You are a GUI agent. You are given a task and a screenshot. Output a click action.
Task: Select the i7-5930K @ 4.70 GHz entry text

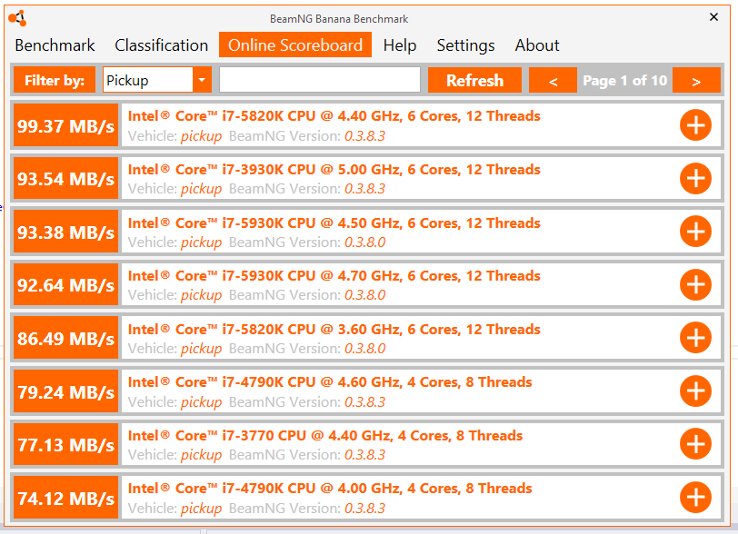coord(334,276)
